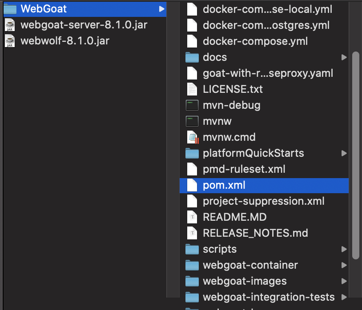
Task: Select the pmd-ruleset.xml file
Action: 244,169
